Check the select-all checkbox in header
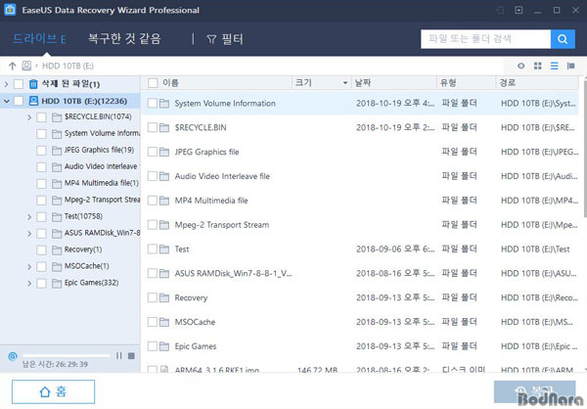This screenshot has height=409, width=587. [x=153, y=83]
